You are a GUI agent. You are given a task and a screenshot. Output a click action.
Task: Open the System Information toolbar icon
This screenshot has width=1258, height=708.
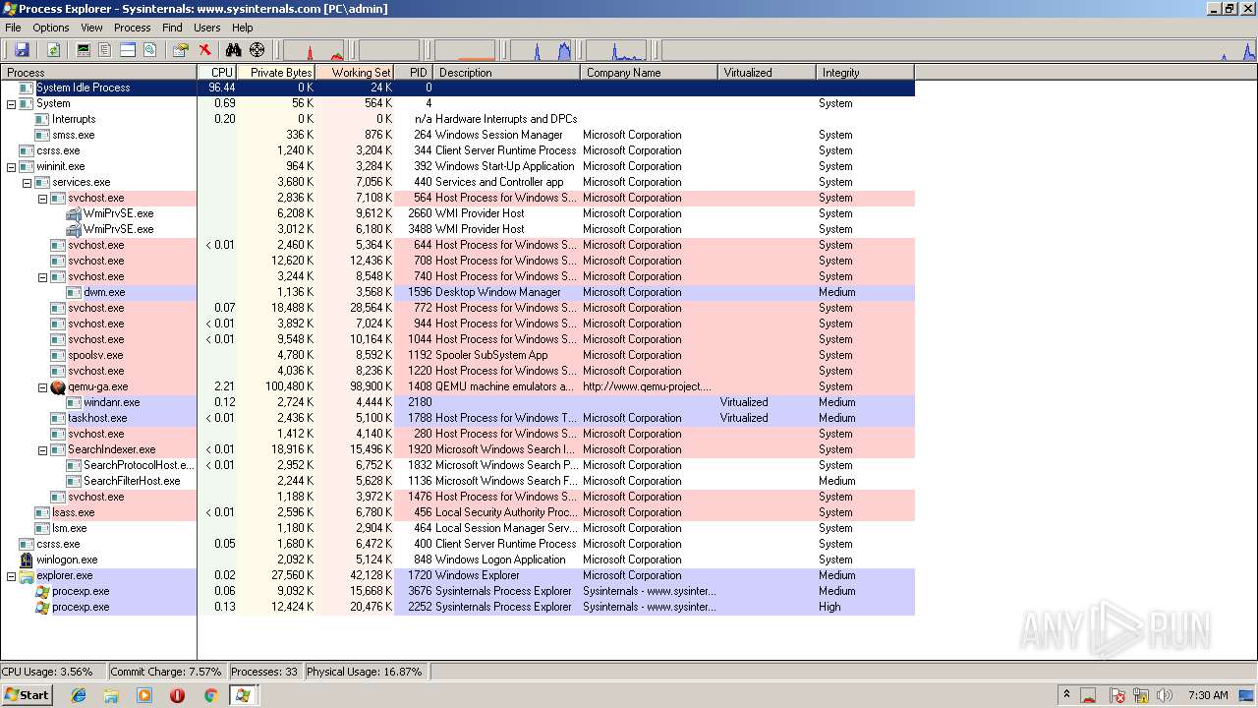(84, 49)
